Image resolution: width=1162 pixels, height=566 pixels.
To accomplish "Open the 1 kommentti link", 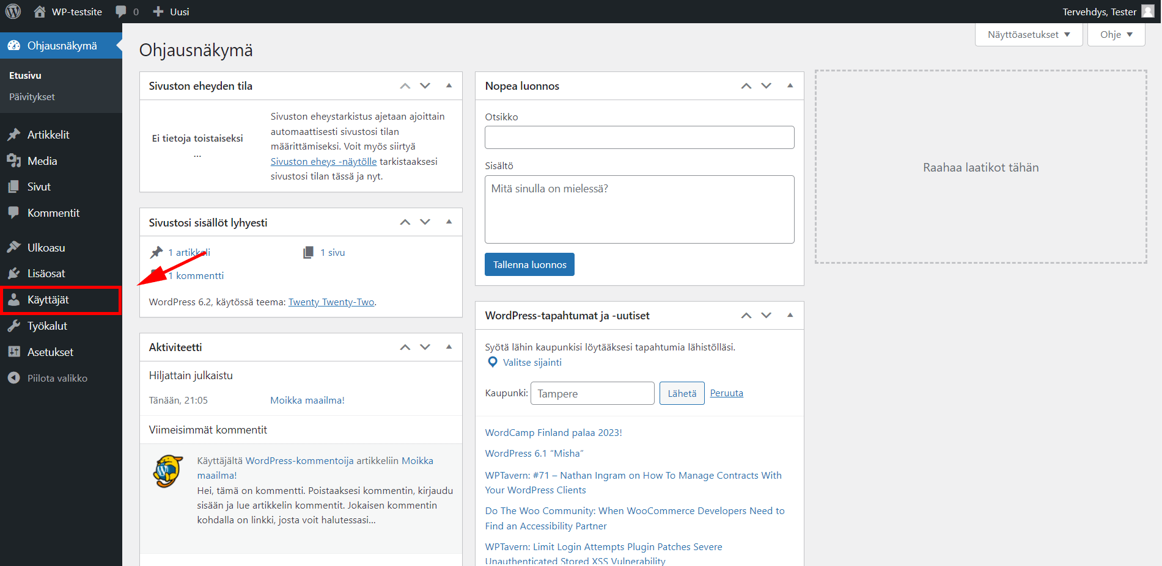I will click(x=196, y=276).
